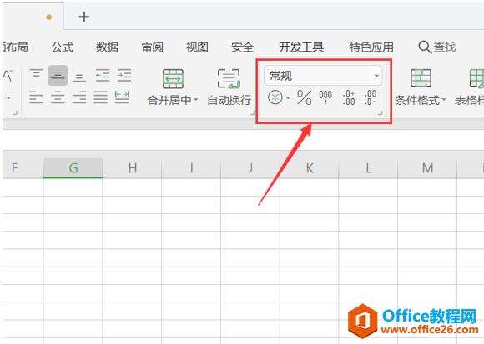Increase the number of decimal places
Image resolution: width=484 pixels, height=344 pixels.
(349, 97)
